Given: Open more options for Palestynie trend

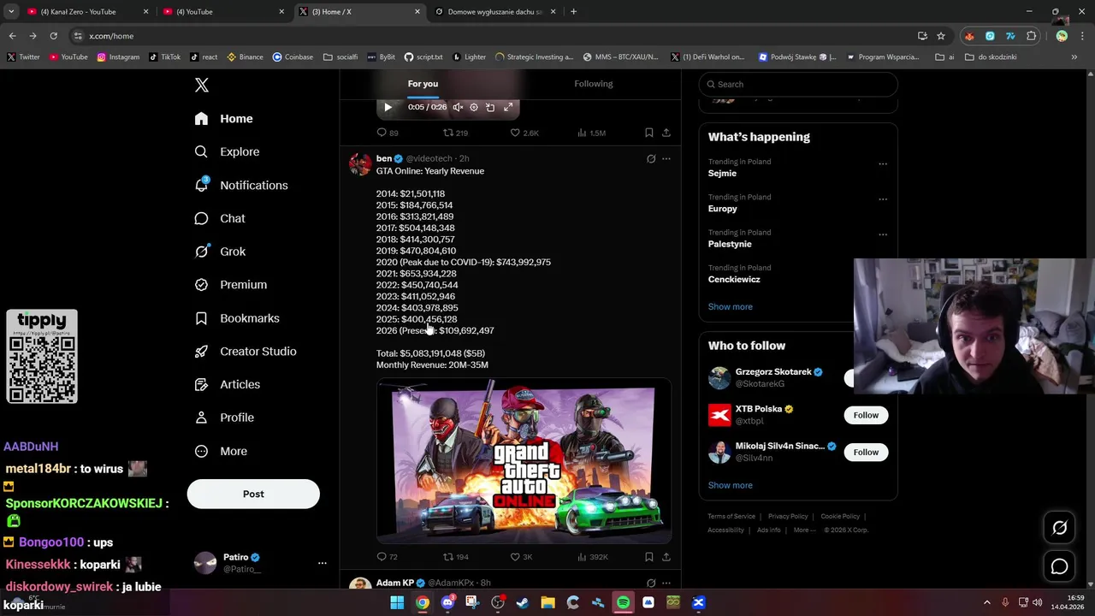Looking at the screenshot, I should [x=883, y=234].
